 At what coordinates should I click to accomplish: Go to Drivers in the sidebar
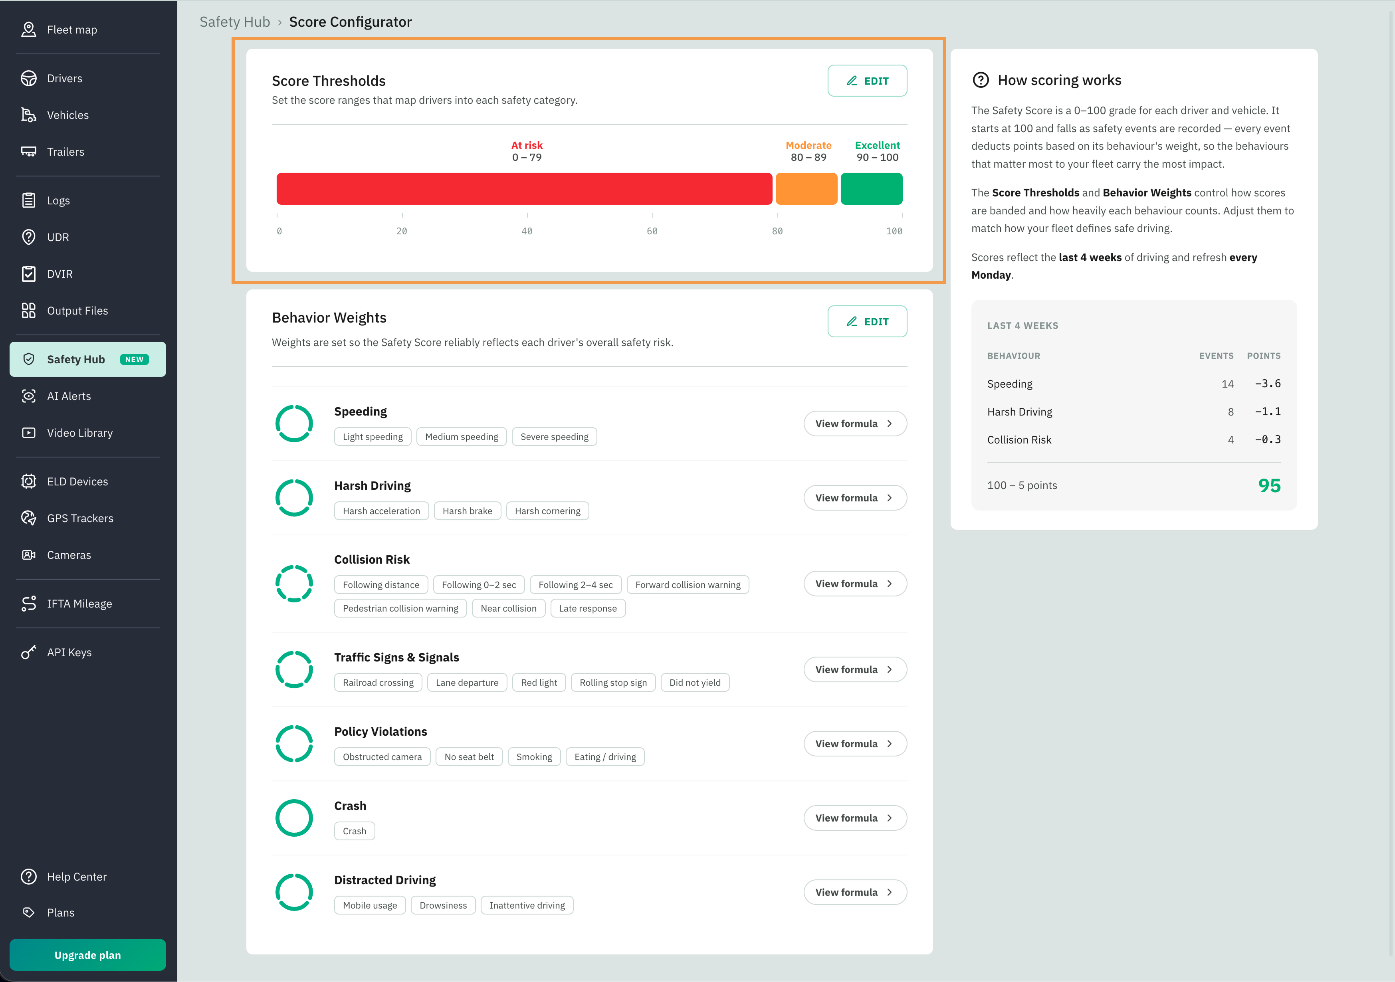(87, 78)
